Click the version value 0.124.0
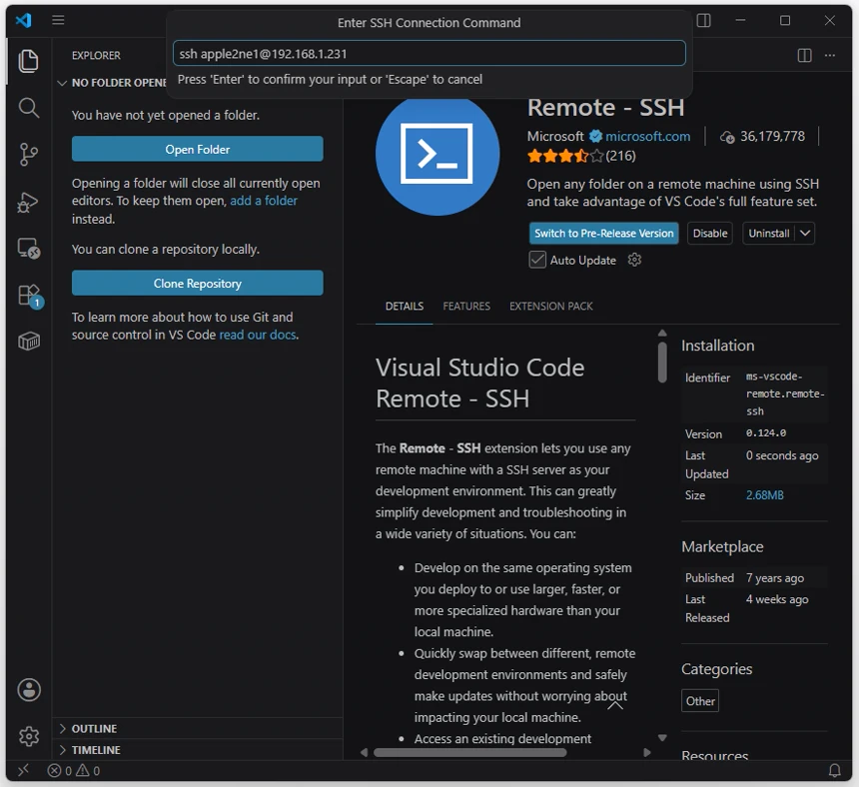 coord(766,433)
